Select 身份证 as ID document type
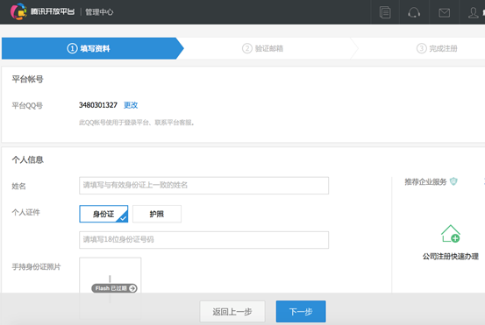 [x=103, y=214]
